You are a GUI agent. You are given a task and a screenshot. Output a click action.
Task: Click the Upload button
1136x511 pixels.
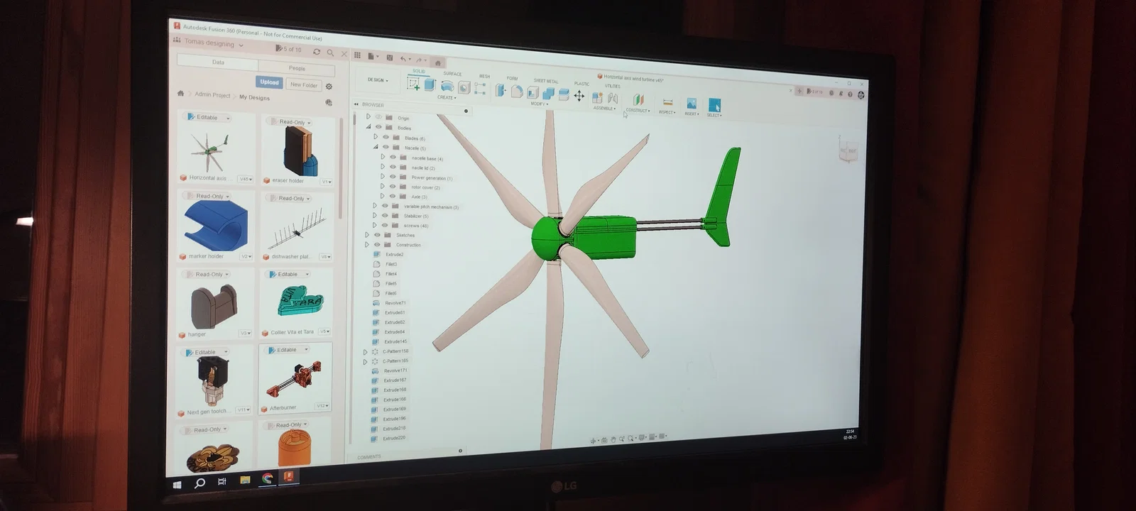pyautogui.click(x=269, y=82)
